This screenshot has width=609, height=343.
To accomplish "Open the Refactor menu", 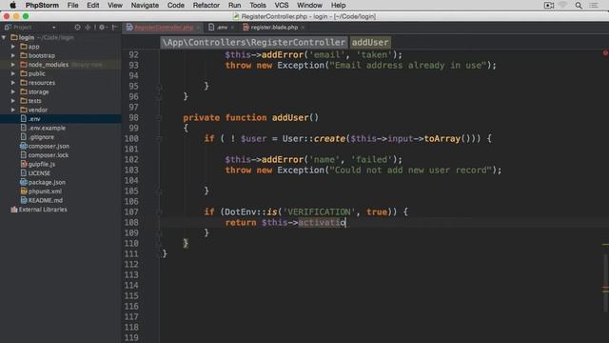I will click(206, 5).
